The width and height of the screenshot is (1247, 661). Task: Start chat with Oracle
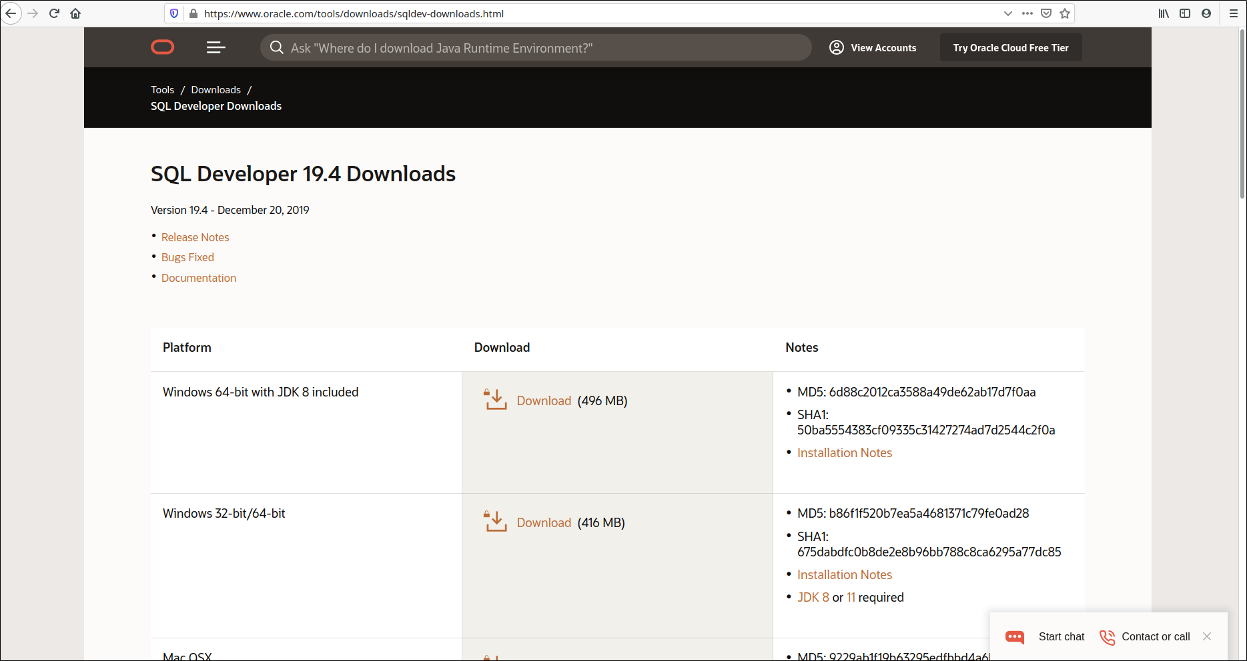tap(1062, 637)
